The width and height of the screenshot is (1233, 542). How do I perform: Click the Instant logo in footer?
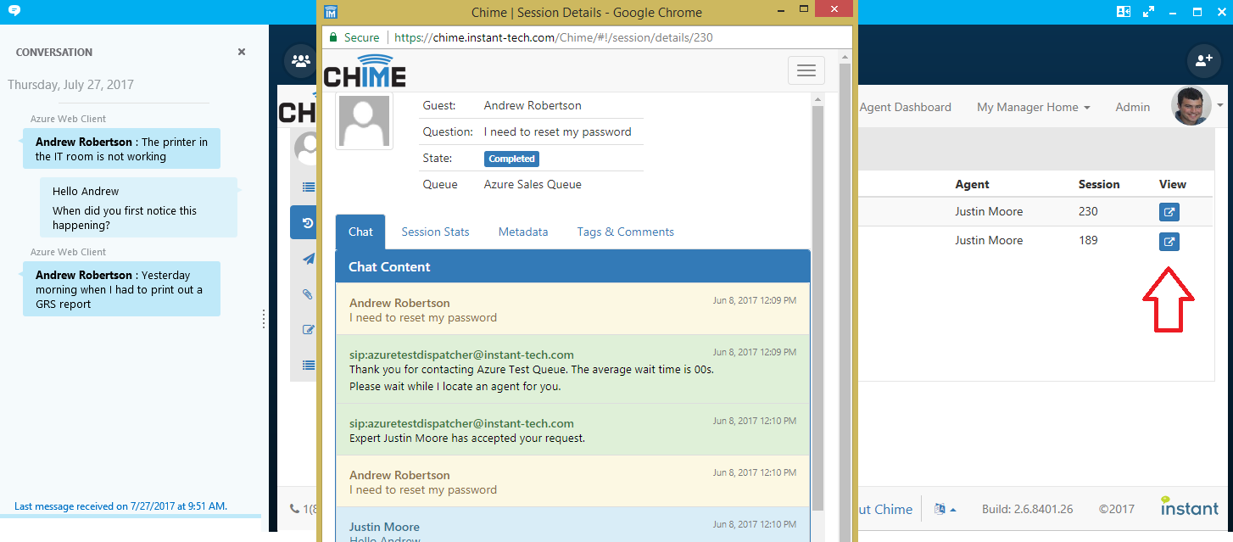click(x=1190, y=506)
